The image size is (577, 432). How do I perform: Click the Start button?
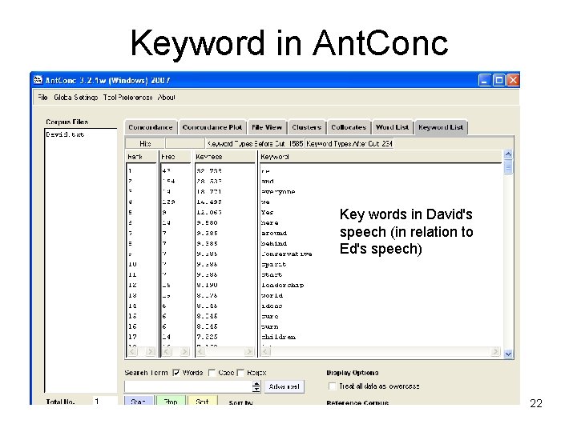139,401
